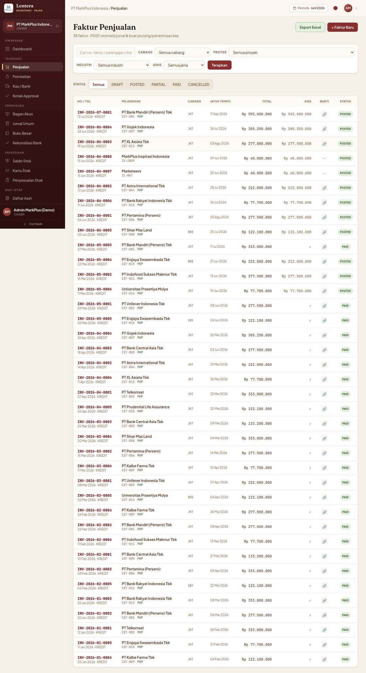Open the Jenis dropdown 'Semua jenis'

tap(184, 65)
